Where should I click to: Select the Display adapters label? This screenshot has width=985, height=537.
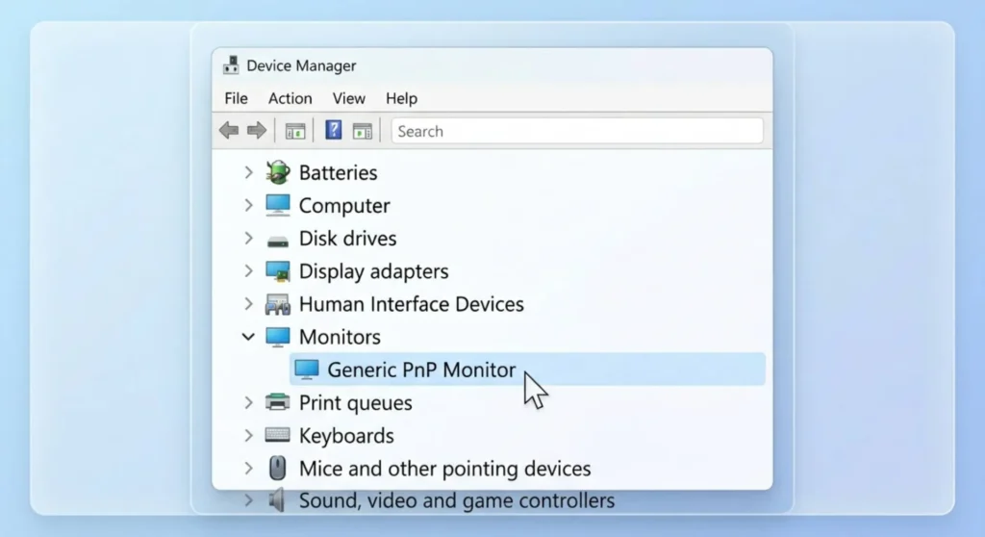[374, 271]
